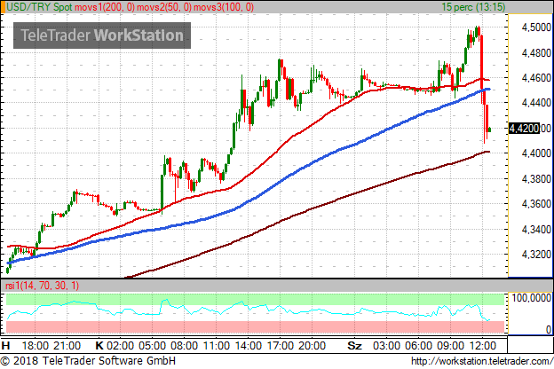Click the 02:00 time axis label

click(x=120, y=345)
